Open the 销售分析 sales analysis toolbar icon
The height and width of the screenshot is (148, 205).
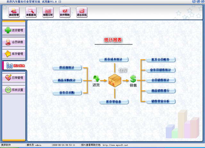[x=48, y=12]
